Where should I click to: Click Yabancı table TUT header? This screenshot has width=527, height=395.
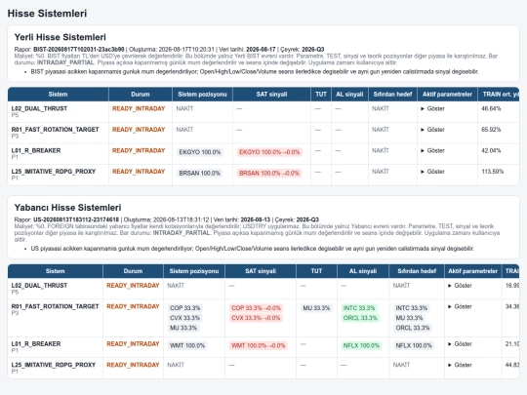[316, 271]
